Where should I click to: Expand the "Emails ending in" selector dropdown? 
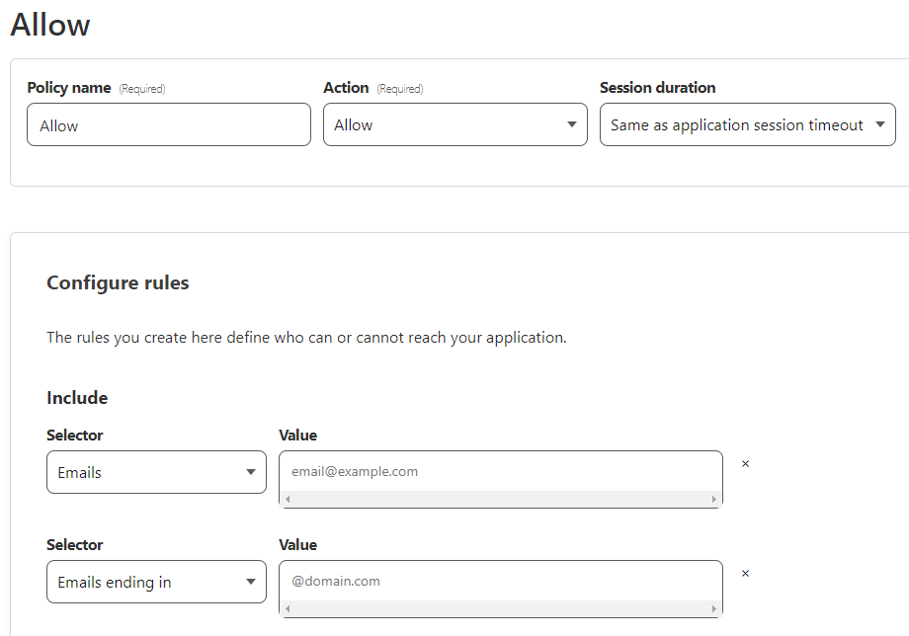tap(156, 582)
